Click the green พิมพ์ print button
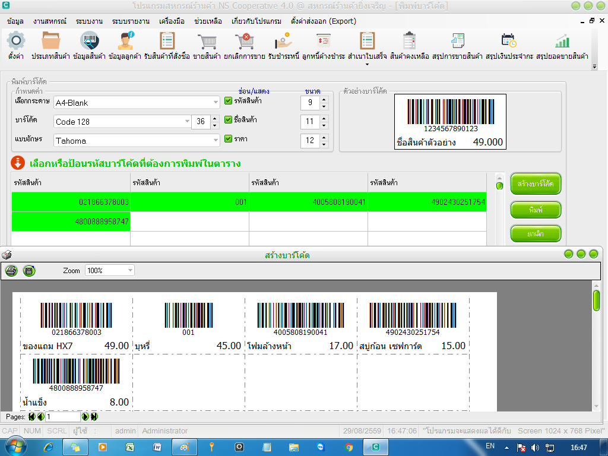Image resolution: width=608 pixels, height=456 pixels. click(x=536, y=210)
